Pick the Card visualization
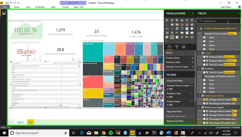Screen dimensions: 242x137 pyautogui.click(x=182, y=33)
